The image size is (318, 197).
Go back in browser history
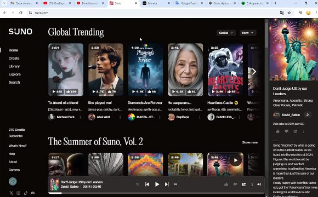5,13
